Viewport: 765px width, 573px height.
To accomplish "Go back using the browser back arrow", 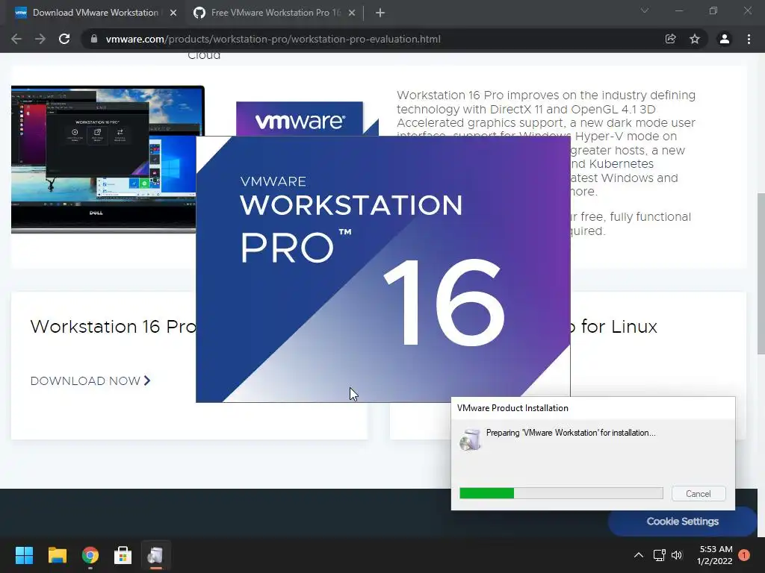I will pos(16,39).
